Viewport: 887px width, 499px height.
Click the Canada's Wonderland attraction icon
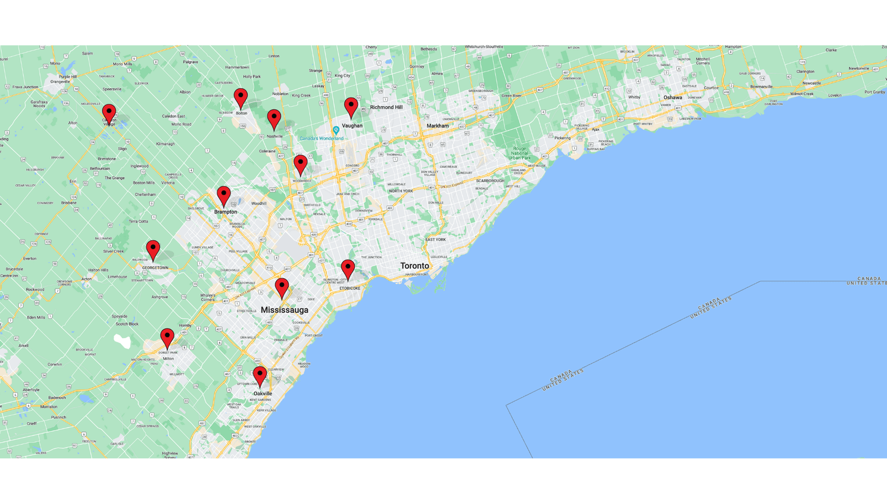[x=336, y=130]
